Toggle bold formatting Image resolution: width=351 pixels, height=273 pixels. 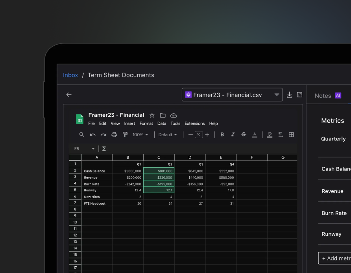[222, 135]
